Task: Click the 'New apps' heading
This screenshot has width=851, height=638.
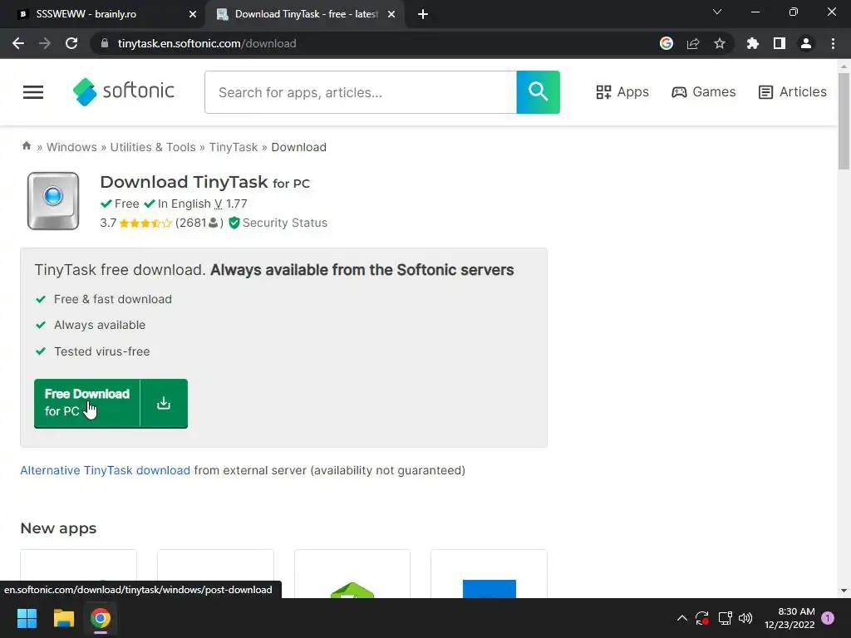Action: 58,528
